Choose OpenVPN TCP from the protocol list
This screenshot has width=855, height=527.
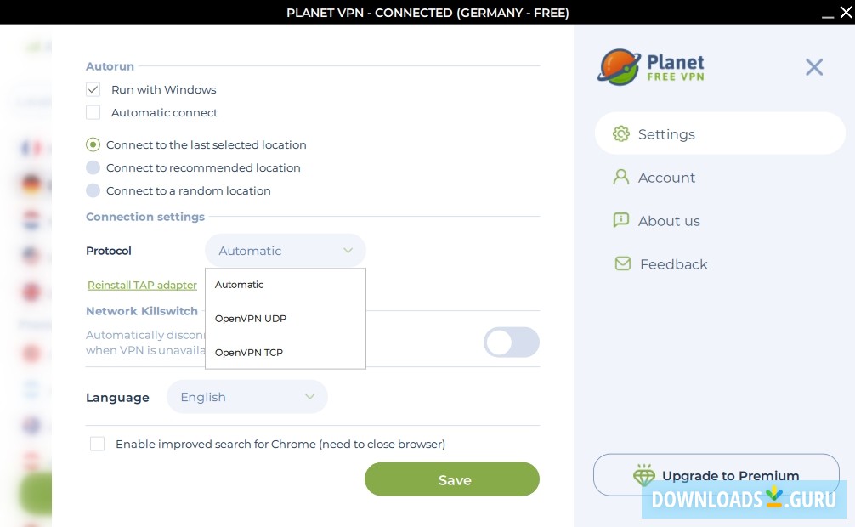pos(249,353)
